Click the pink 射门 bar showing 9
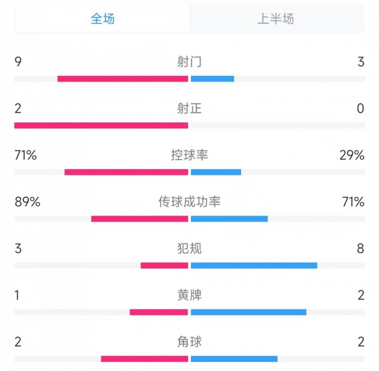The height and width of the screenshot is (371, 379). pyautogui.click(x=123, y=78)
